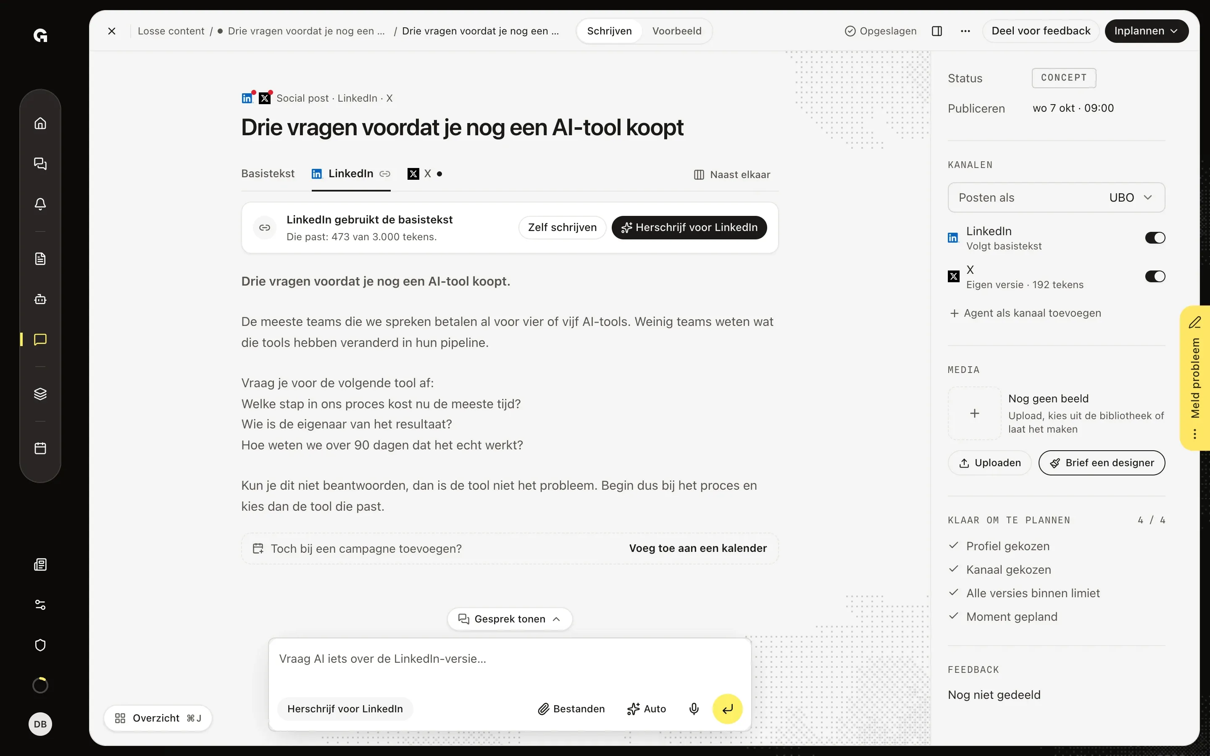Open the calendar icon in the sidebar

pyautogui.click(x=40, y=448)
